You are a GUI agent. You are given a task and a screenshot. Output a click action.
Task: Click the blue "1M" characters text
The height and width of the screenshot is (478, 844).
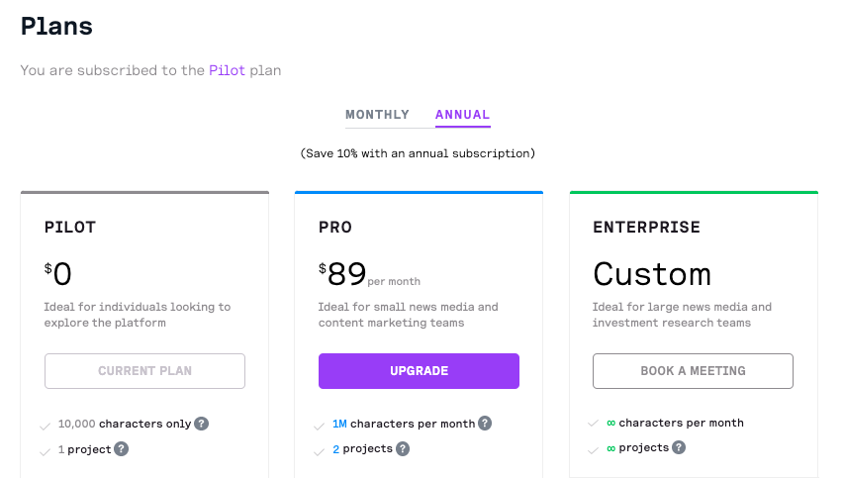tap(339, 424)
